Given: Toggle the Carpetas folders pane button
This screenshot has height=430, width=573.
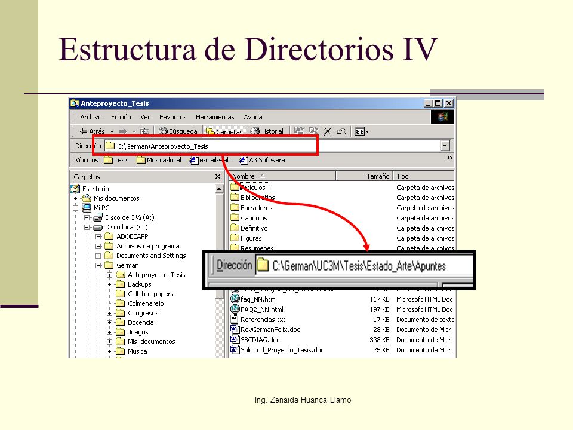Looking at the screenshot, I should coord(224,131).
